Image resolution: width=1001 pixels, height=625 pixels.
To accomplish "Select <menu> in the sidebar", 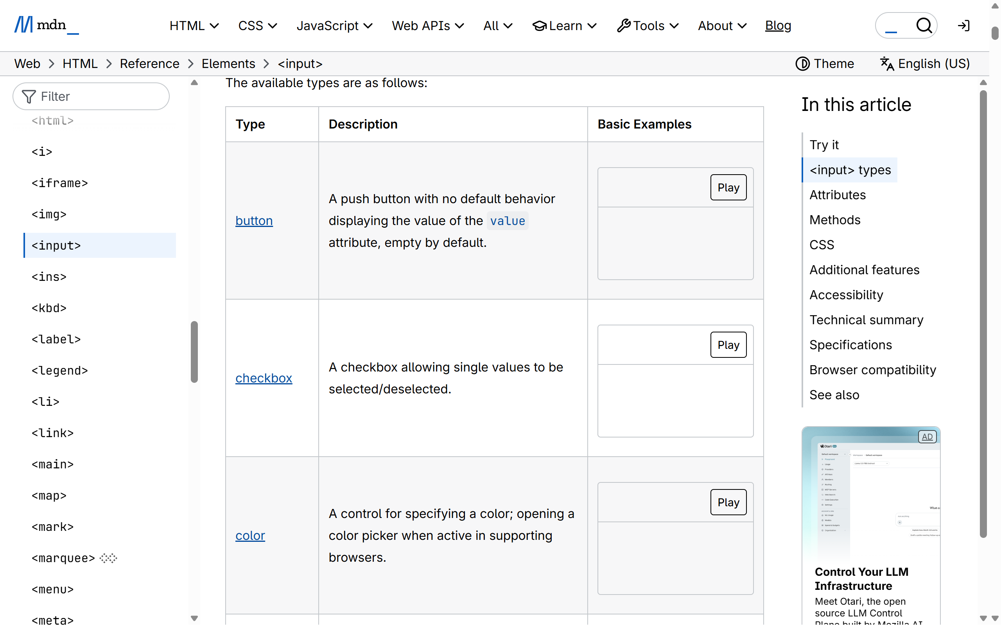I will pyautogui.click(x=99, y=589).
